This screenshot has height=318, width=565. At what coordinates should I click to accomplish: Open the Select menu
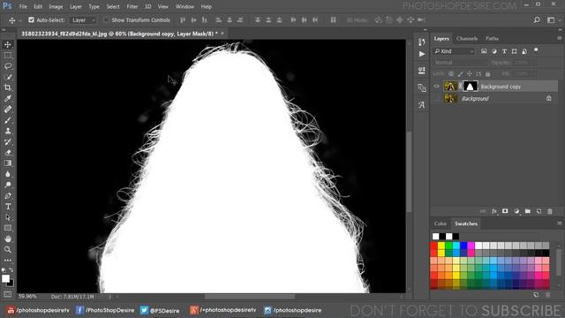pos(113,6)
